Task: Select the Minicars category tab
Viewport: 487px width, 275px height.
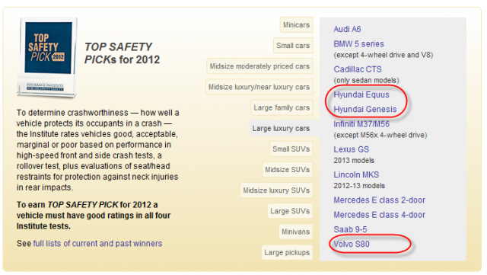Action: (296, 25)
